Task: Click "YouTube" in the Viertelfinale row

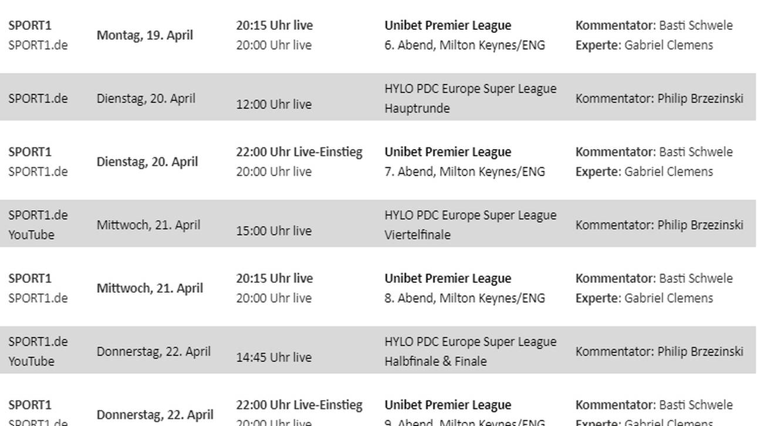Action: click(x=31, y=235)
